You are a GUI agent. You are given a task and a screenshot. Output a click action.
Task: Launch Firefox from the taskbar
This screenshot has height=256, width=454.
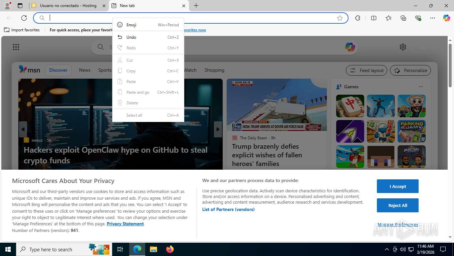170,249
